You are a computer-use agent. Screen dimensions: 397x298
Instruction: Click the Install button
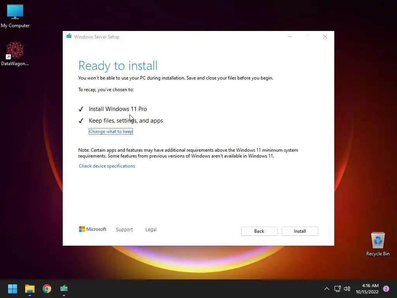tap(300, 231)
